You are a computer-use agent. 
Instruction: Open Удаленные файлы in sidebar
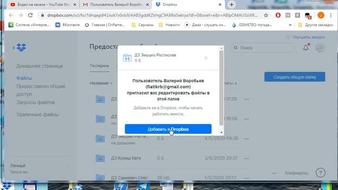(37, 115)
